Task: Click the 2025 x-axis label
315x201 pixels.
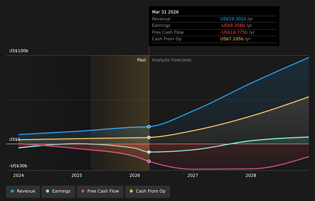Action: click(77, 175)
